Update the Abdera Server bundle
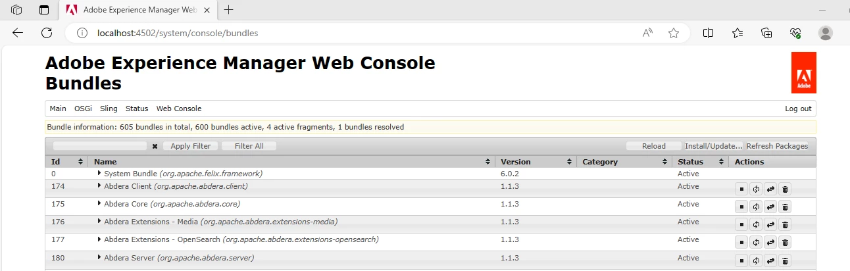The image size is (850, 271). pos(770,260)
